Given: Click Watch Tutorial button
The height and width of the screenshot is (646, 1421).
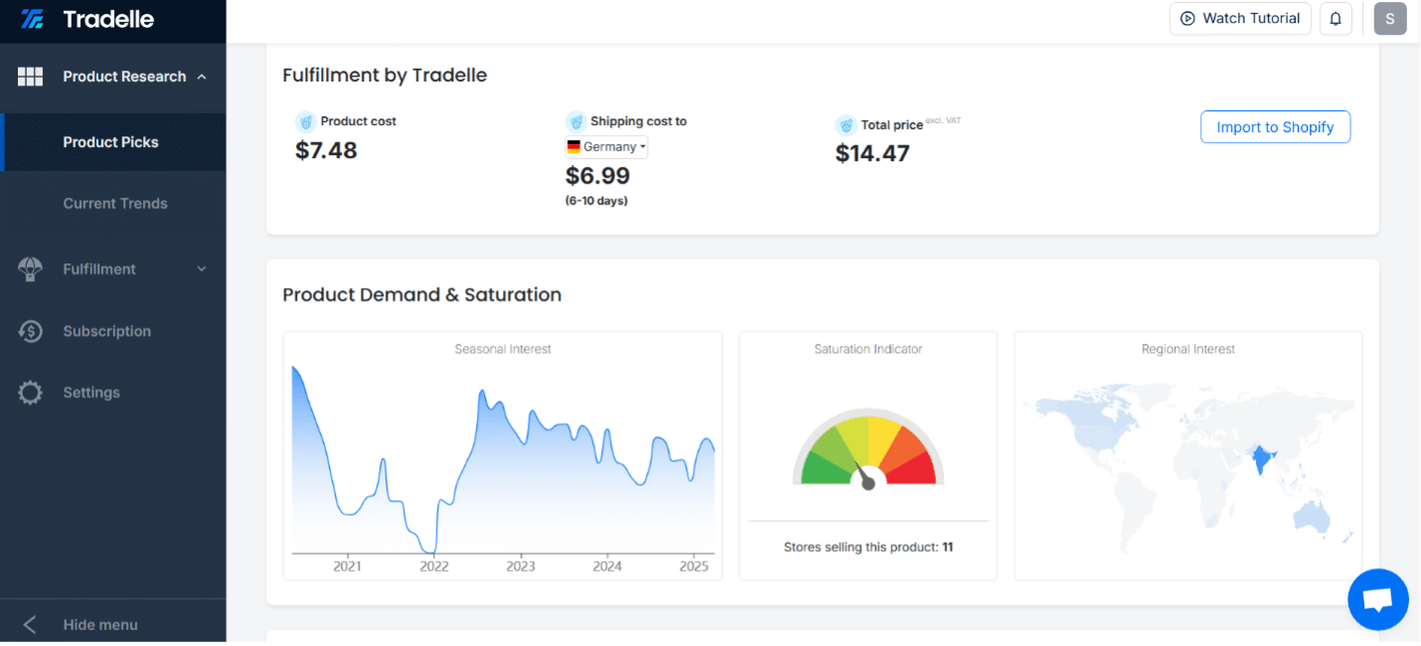Looking at the screenshot, I should (1240, 19).
